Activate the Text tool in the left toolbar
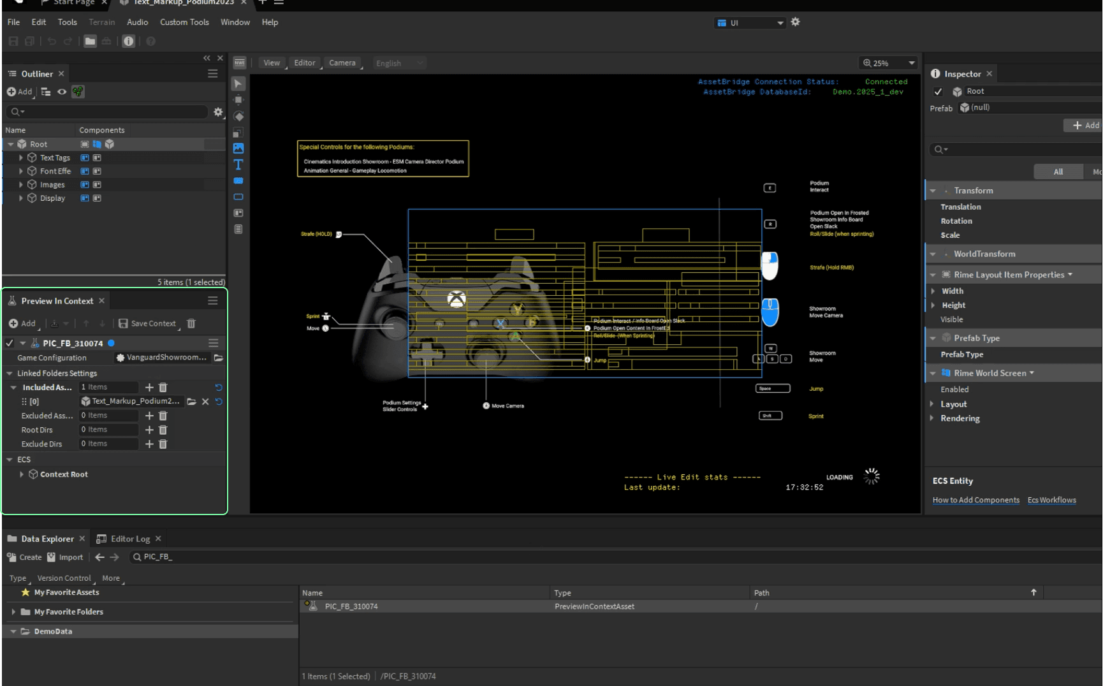Screen dimensions: 1103x686 tap(238, 164)
